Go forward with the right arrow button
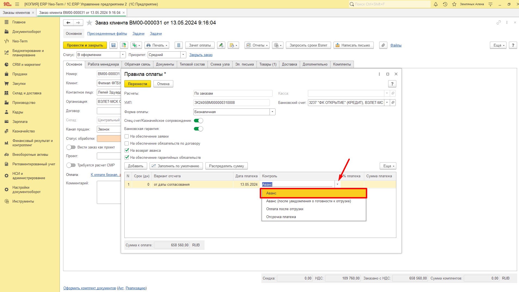This screenshot has width=519, height=292. (x=78, y=23)
